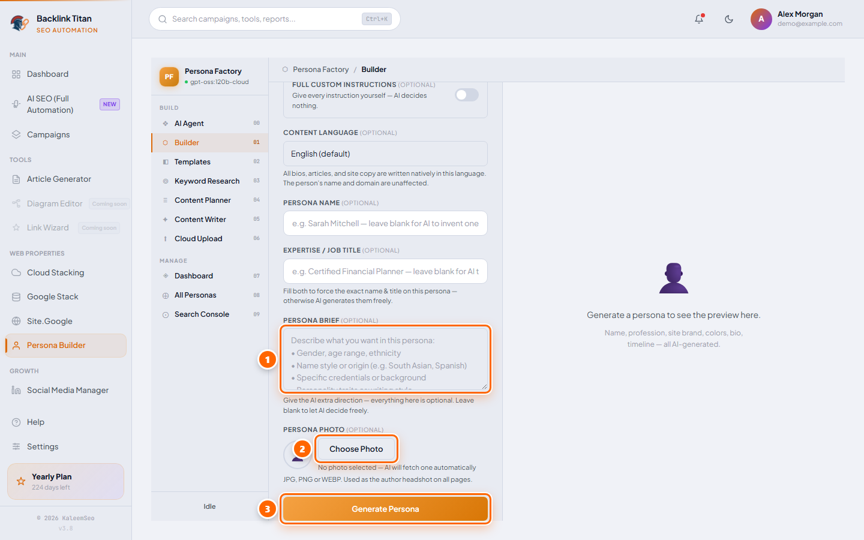The height and width of the screenshot is (540, 864).
Task: Click the user avatar with letter A
Action: (x=761, y=19)
